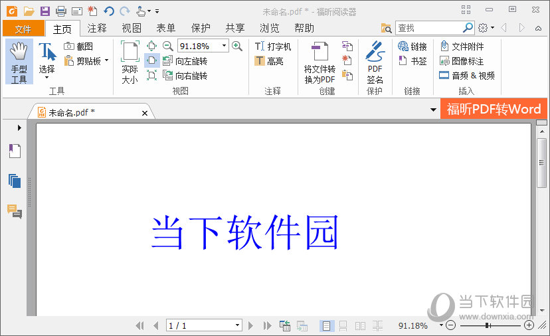550x336 pixels.
Task: Click the Print icon in title bar
Action: click(60, 11)
